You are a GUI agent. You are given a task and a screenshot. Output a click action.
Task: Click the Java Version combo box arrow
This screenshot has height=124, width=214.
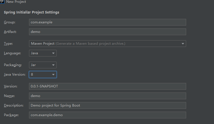click(53, 75)
